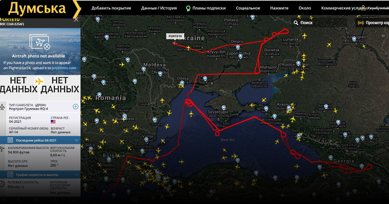Open the Планы подписки menu item
Viewport: 389px width, 204px height.
tap(206, 8)
